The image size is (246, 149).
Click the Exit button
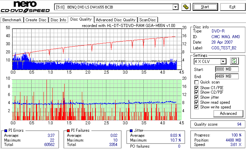tap(232, 7)
